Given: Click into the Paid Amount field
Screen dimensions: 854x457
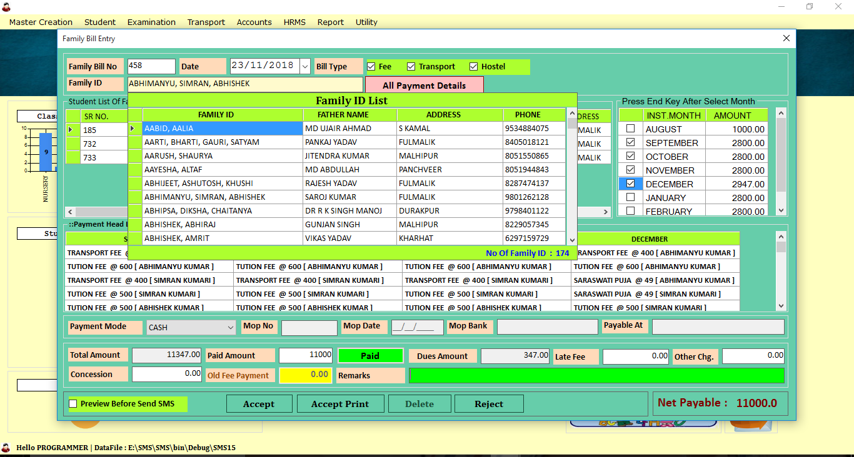Looking at the screenshot, I should pos(306,355).
